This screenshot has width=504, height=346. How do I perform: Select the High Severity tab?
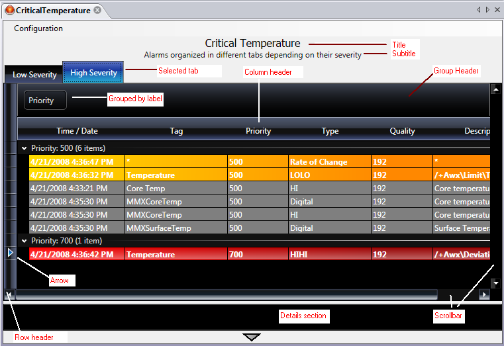coord(93,73)
